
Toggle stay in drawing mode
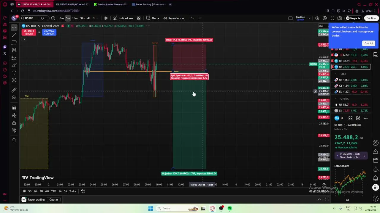[14, 115]
